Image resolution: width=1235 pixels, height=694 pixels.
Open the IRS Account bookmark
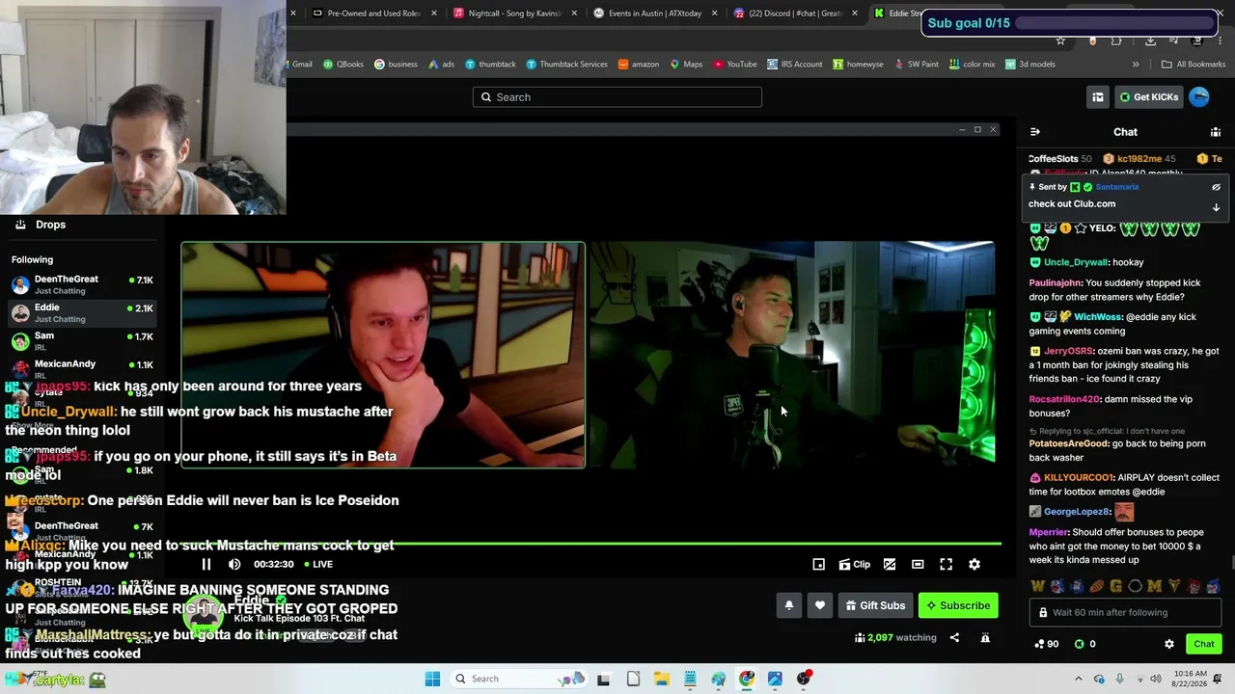[795, 65]
